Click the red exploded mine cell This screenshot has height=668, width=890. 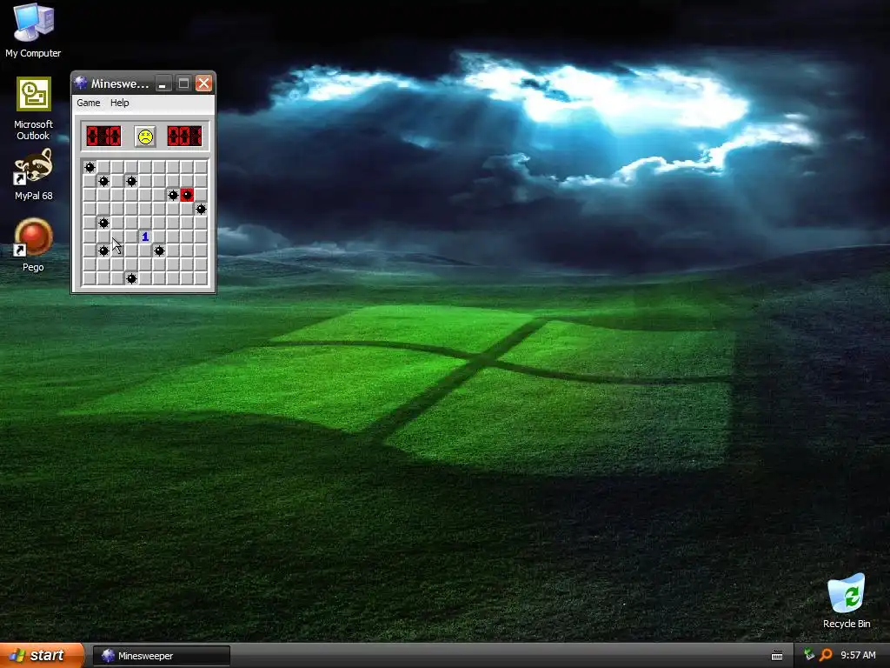pos(187,195)
